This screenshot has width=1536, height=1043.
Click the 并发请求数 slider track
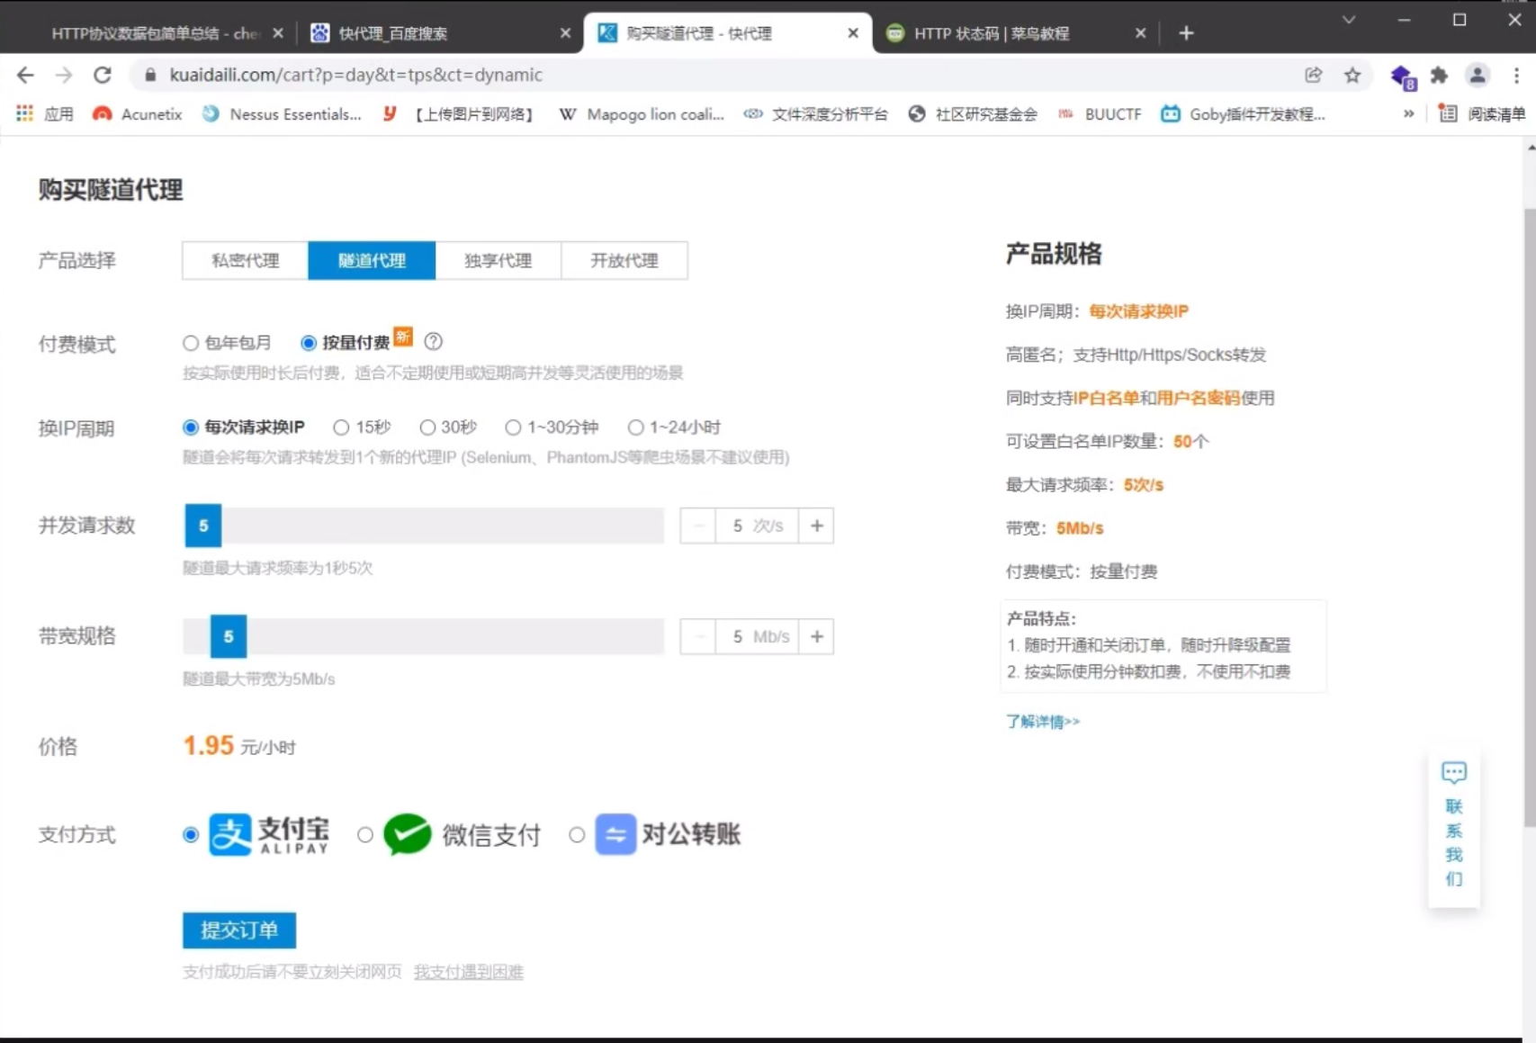(x=424, y=526)
